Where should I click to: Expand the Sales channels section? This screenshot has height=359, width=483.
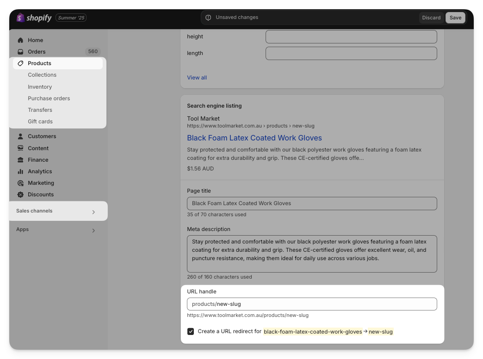(x=93, y=212)
